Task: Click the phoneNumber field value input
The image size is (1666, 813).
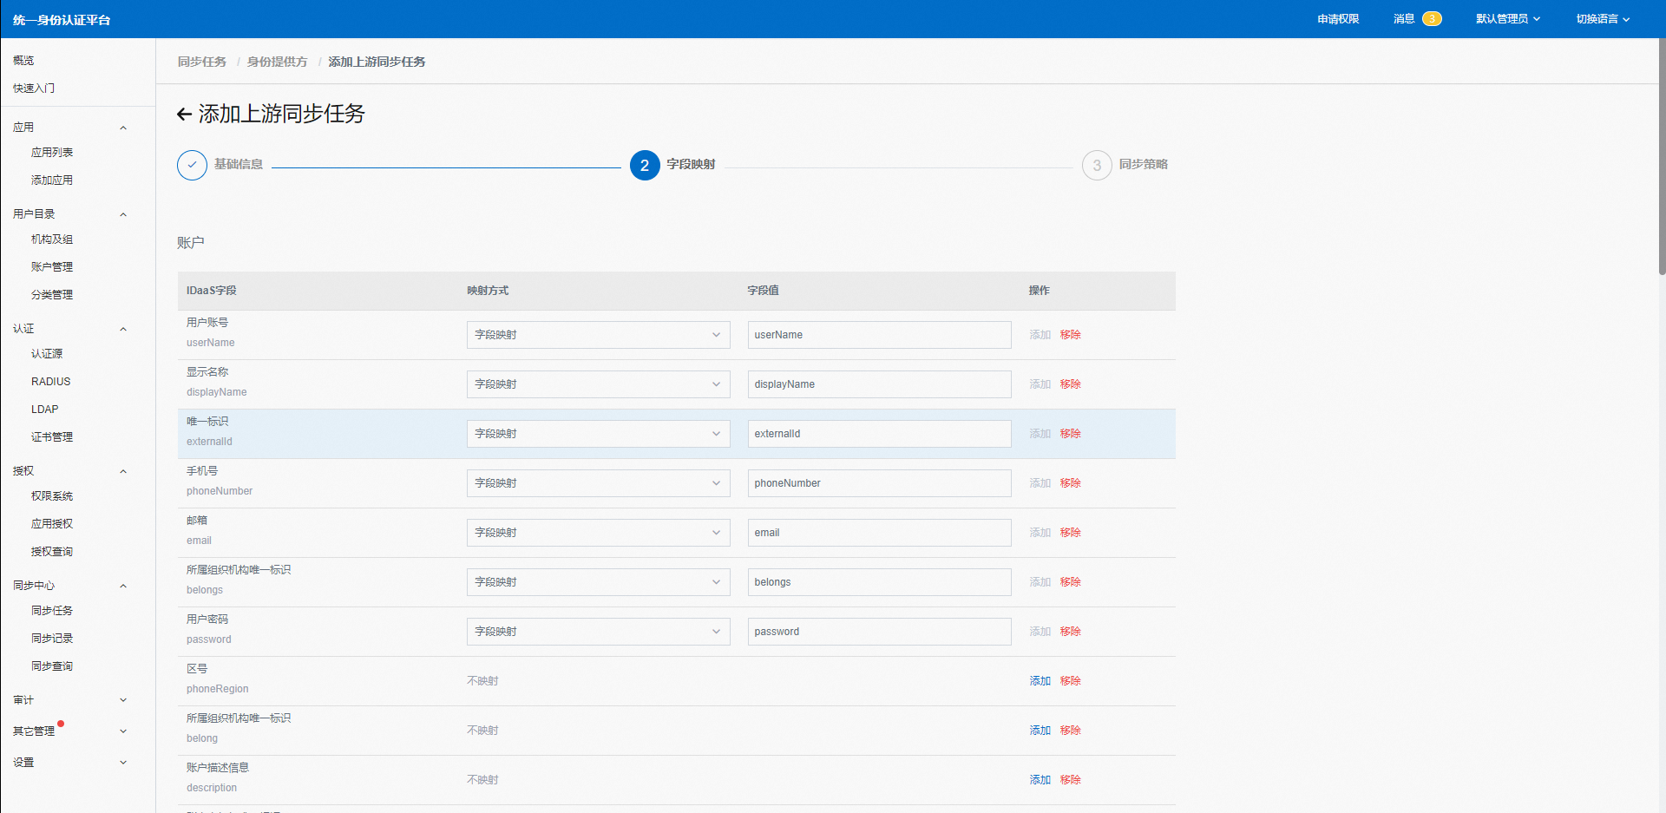Action: click(879, 483)
